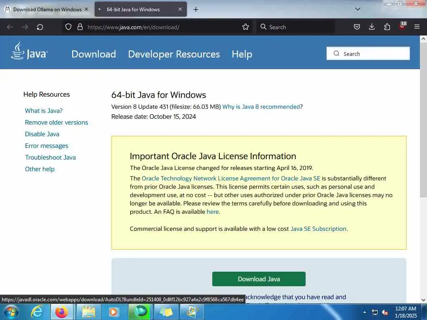Click the Java site search field
Viewport: 427px width, 320px height.
[x=368, y=54]
